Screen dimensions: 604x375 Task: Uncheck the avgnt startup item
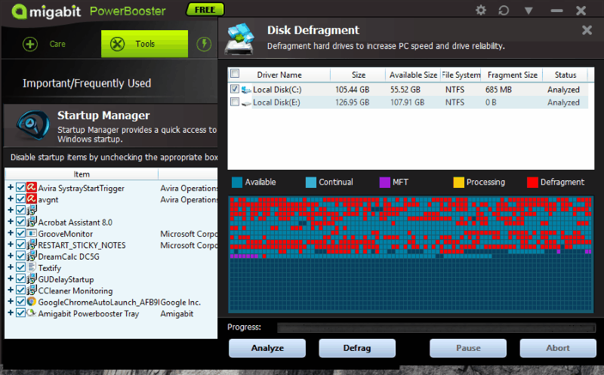tap(21, 199)
